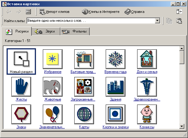
Task: Click the Бытовые пред... link
Action: (83, 72)
